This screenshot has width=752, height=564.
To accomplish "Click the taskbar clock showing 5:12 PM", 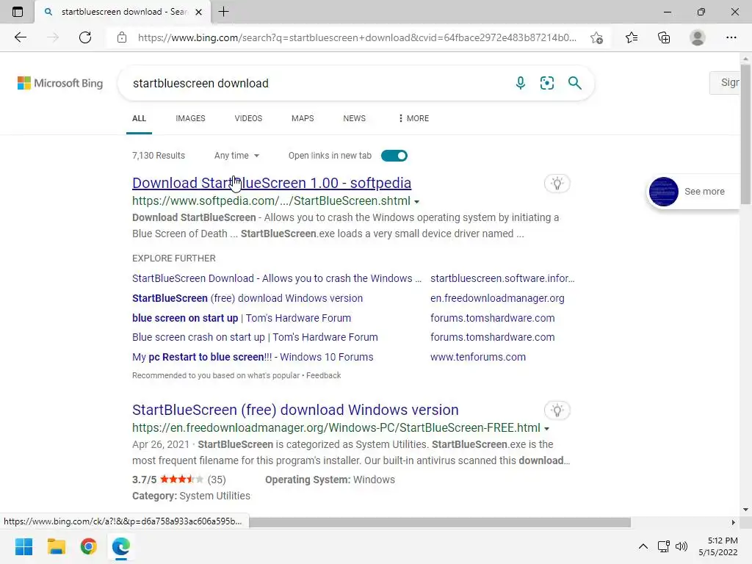I will 718,546.
